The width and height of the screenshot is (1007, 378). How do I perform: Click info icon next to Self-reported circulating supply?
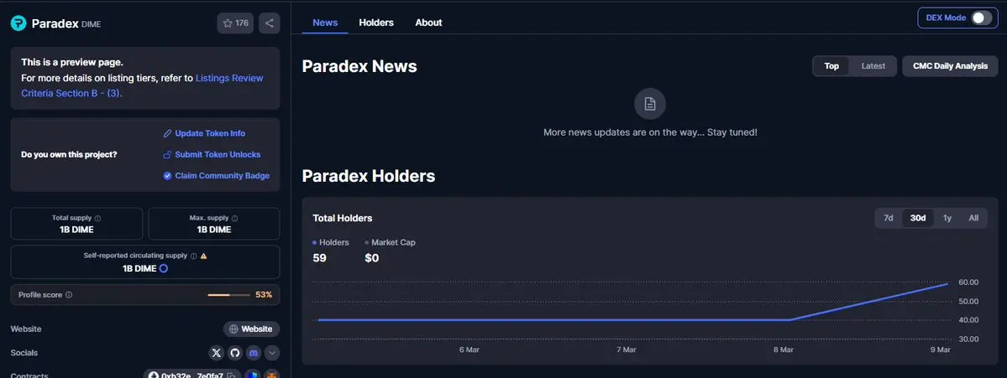[193, 256]
